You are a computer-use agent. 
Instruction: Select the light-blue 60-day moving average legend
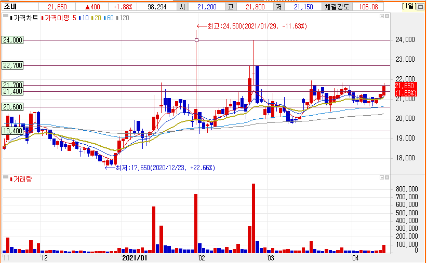(x=109, y=18)
